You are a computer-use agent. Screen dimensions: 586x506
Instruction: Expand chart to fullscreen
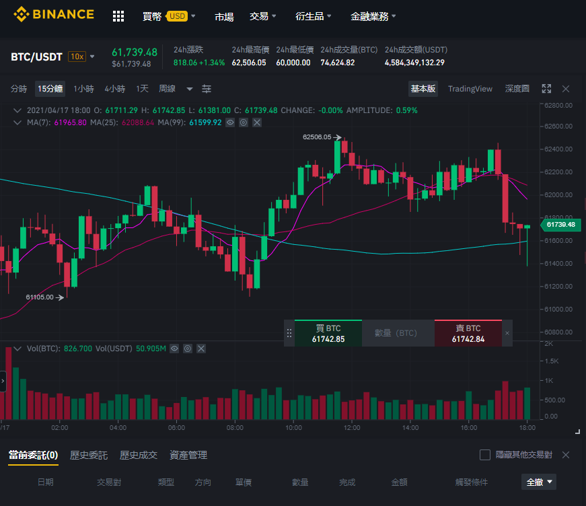(546, 89)
